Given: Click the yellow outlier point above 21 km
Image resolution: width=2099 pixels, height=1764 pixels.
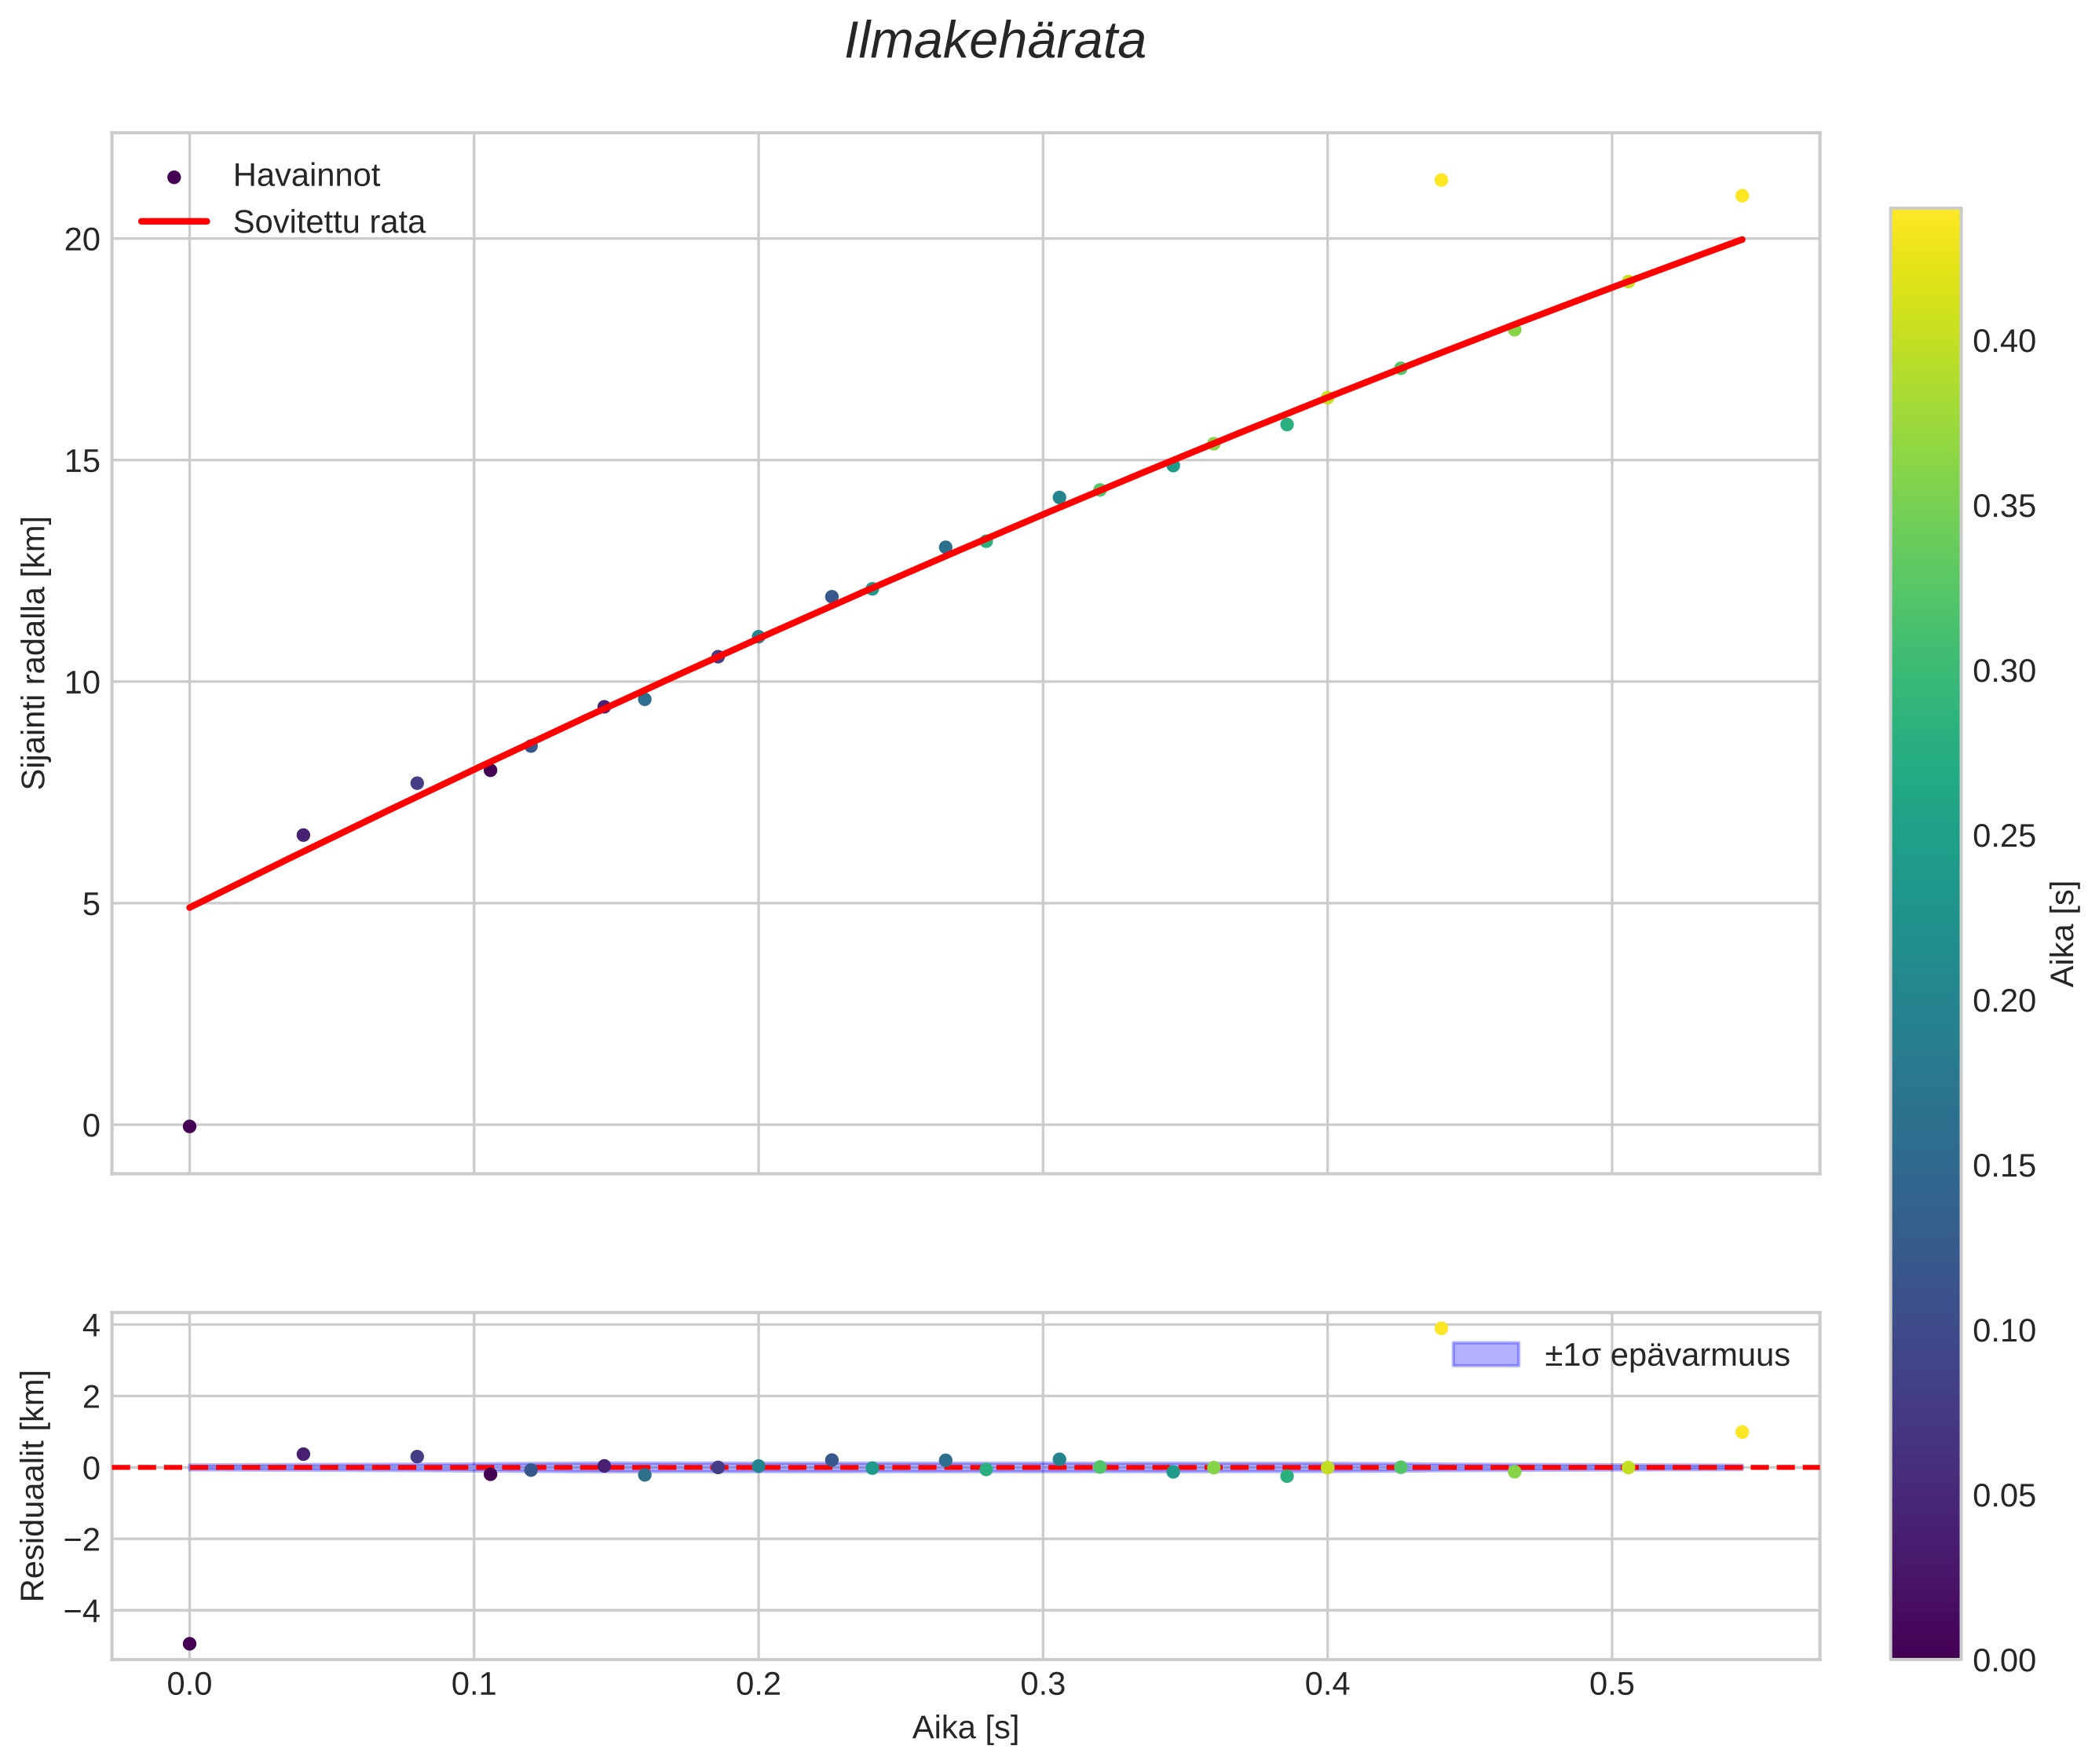Looking at the screenshot, I should [x=1441, y=180].
